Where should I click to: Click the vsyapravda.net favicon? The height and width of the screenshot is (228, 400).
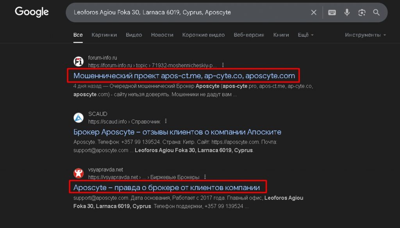(x=79, y=173)
